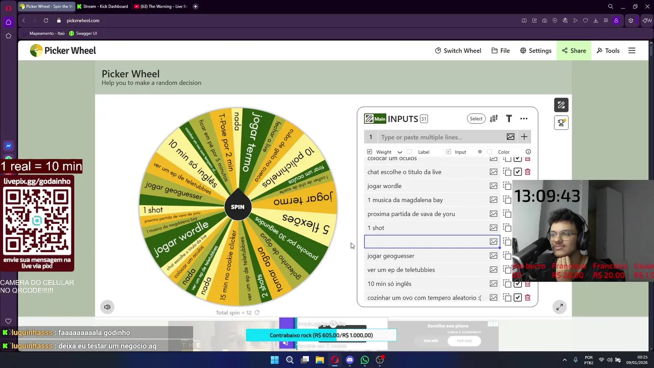Open the Picker Wheel hamburger menu
Image resolution: width=654 pixels, height=368 pixels.
coord(632,51)
